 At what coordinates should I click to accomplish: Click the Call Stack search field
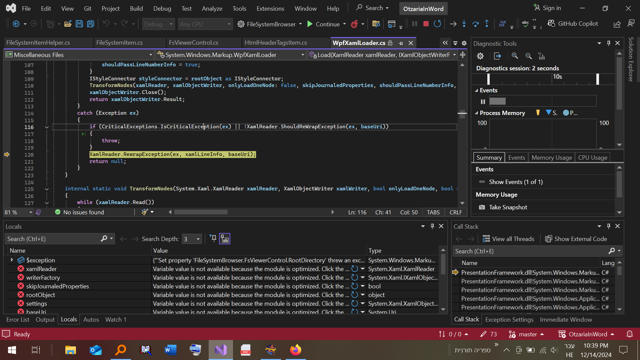[x=531, y=251]
